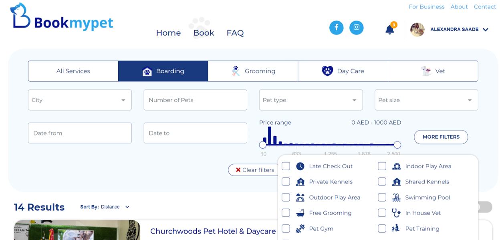Click the Vet dog icon
The width and height of the screenshot is (504, 240).
[426, 71]
